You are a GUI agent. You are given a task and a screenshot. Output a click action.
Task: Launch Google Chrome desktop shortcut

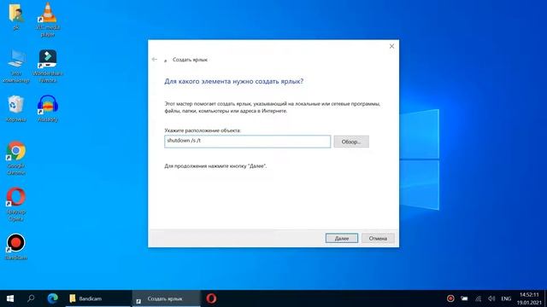16,158
